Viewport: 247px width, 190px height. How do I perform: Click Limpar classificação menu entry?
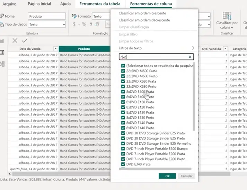[x=134, y=27]
